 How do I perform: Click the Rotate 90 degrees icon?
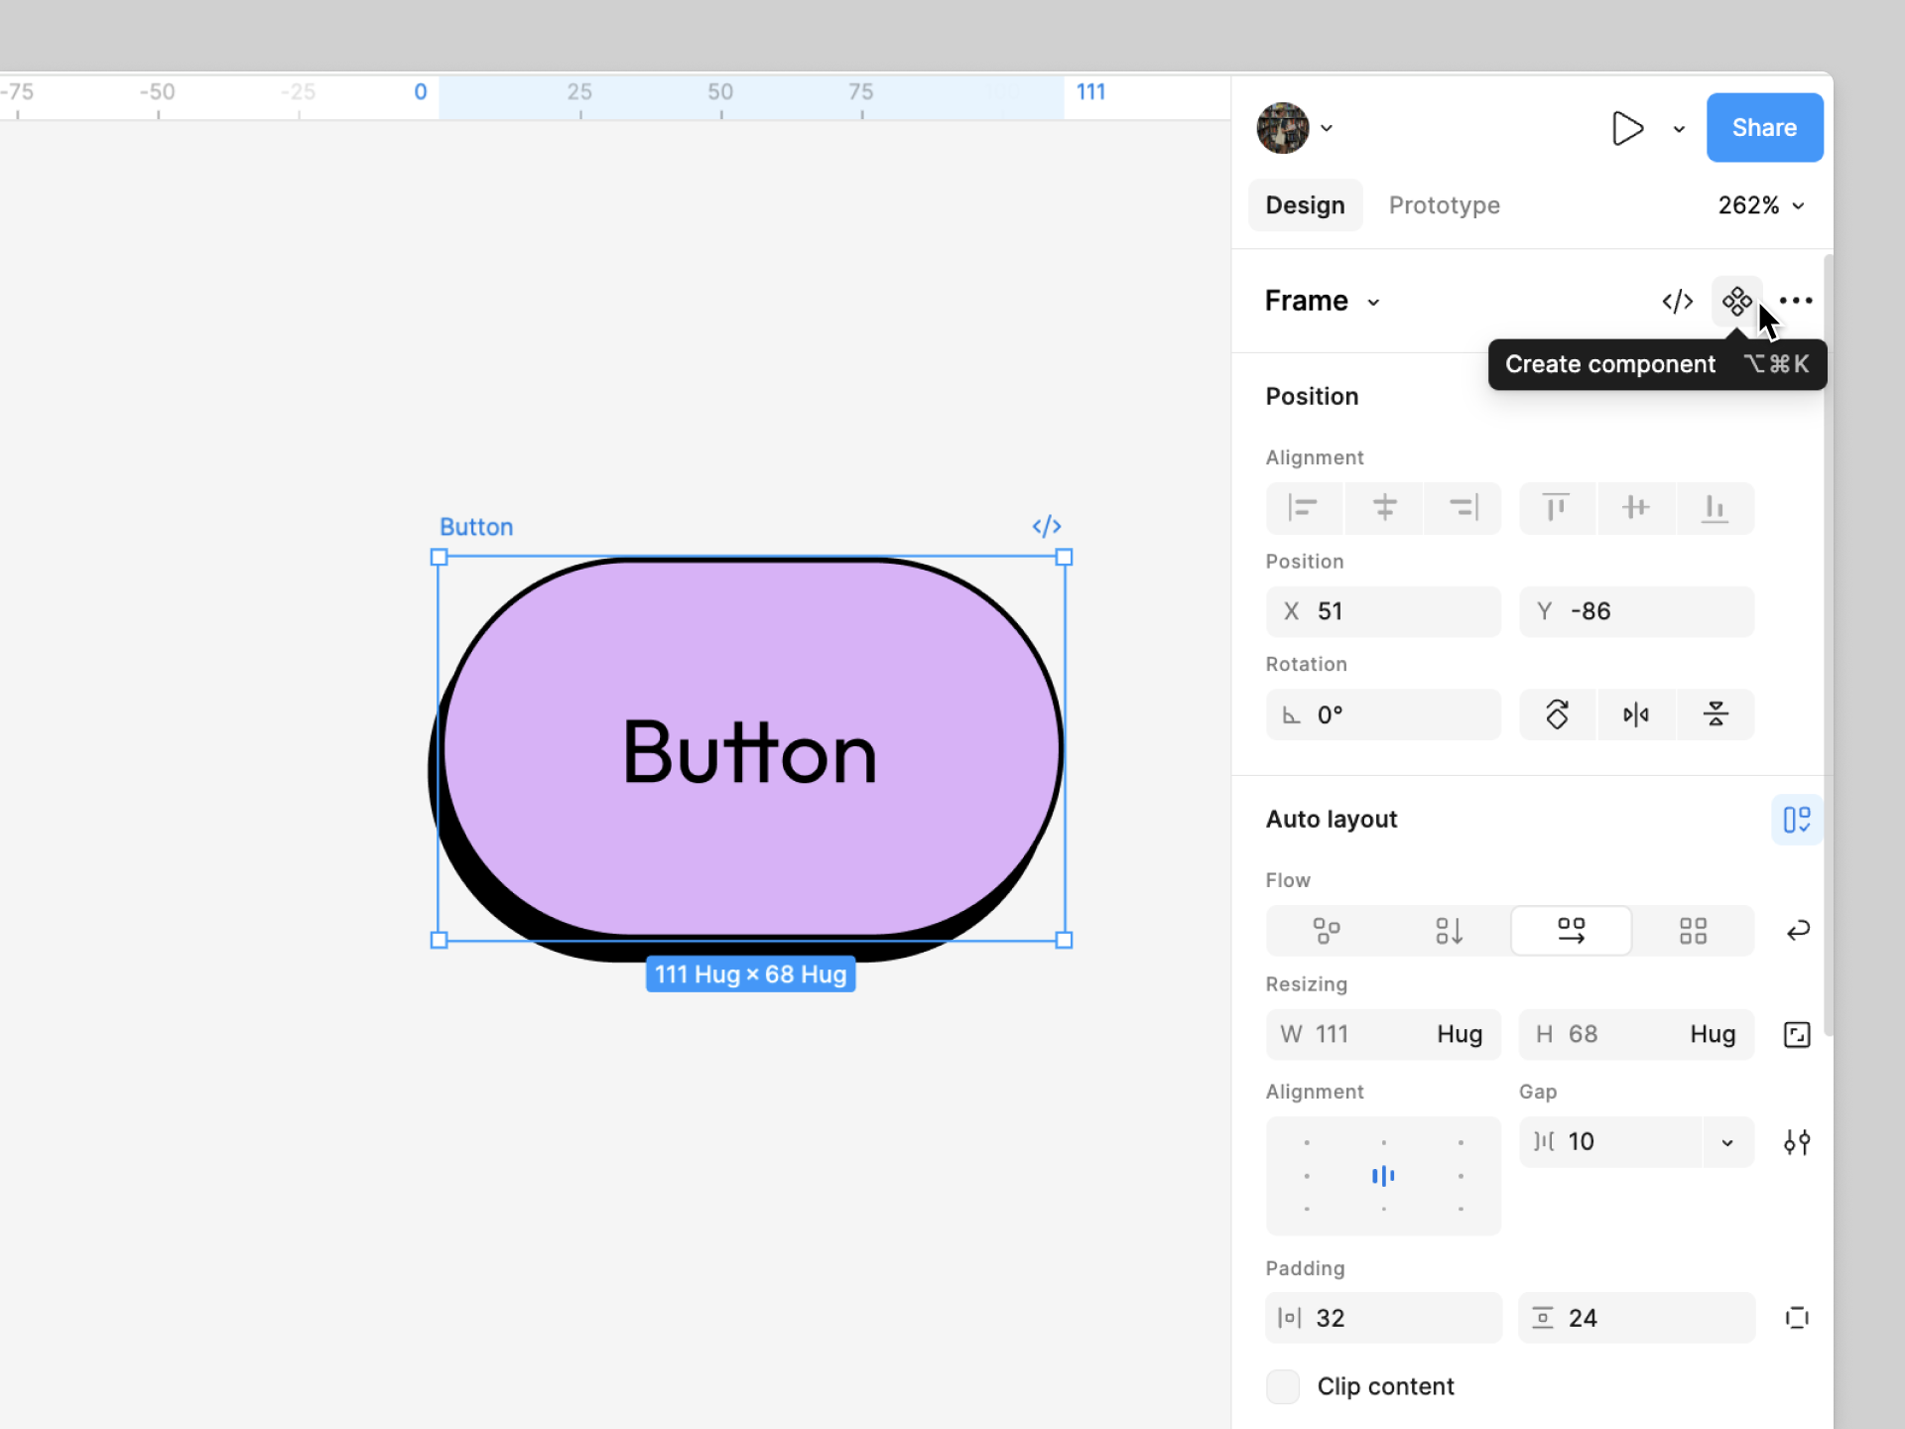1557,714
